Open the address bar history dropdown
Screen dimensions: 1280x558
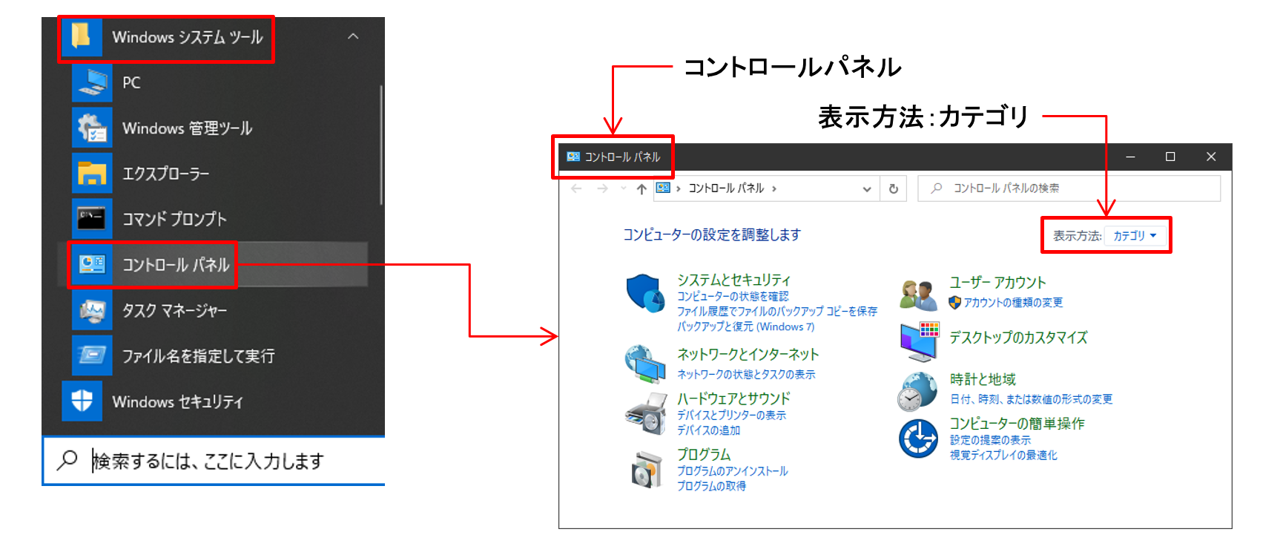[866, 189]
